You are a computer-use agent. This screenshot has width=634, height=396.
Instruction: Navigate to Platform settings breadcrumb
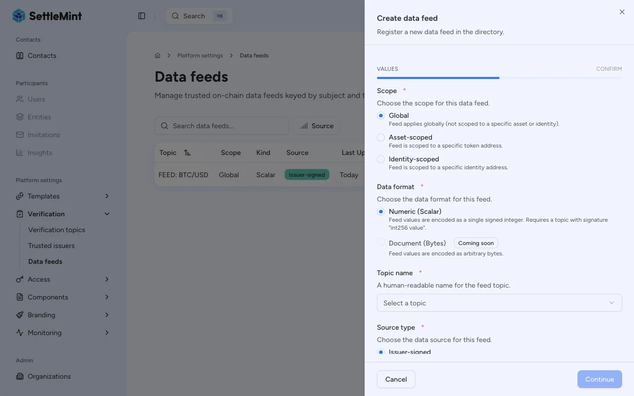coord(200,55)
